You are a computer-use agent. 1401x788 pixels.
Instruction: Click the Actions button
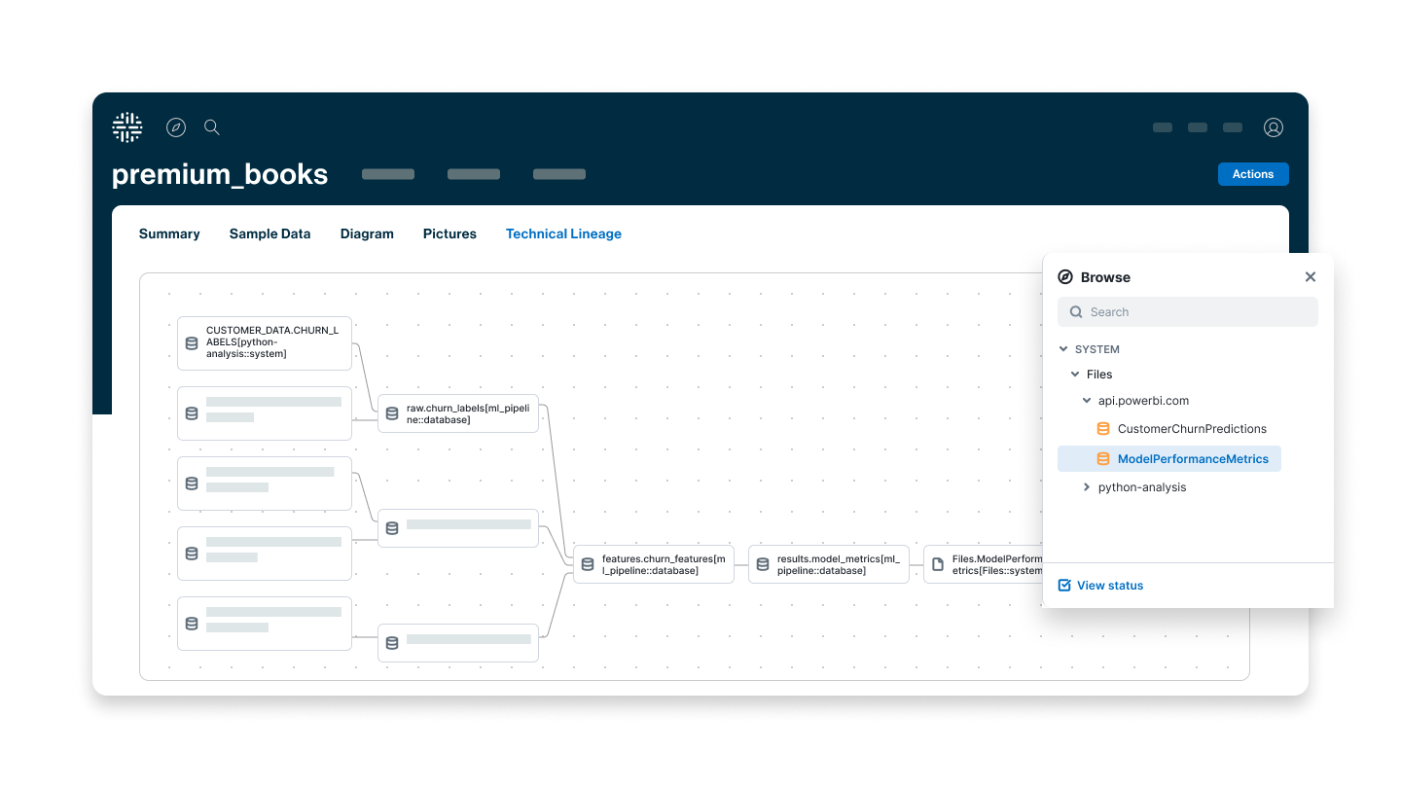[x=1253, y=174]
